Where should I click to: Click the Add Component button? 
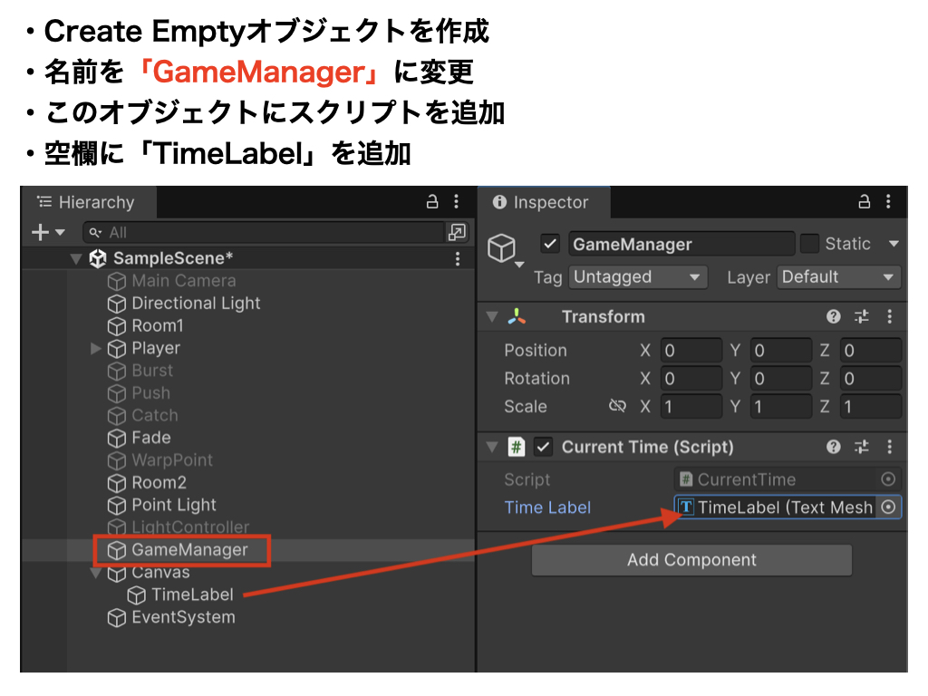(691, 560)
